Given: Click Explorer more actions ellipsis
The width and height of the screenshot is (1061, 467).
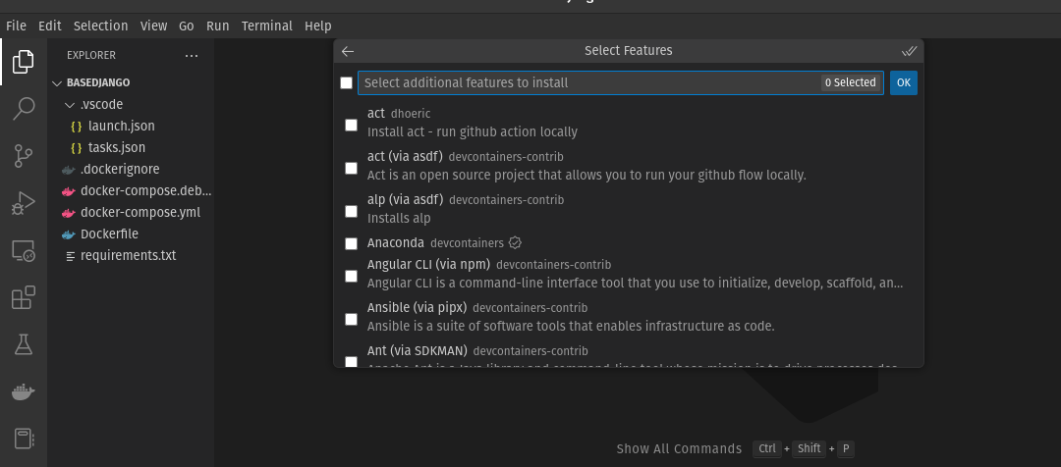Looking at the screenshot, I should click(192, 55).
